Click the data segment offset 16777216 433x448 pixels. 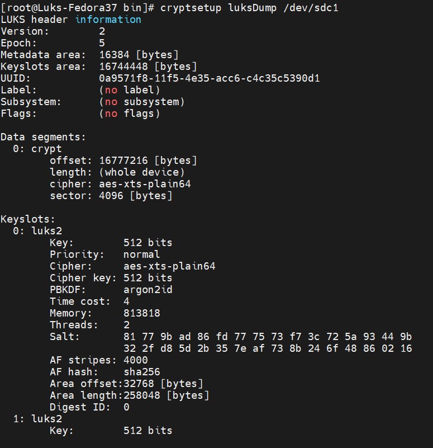(123, 161)
